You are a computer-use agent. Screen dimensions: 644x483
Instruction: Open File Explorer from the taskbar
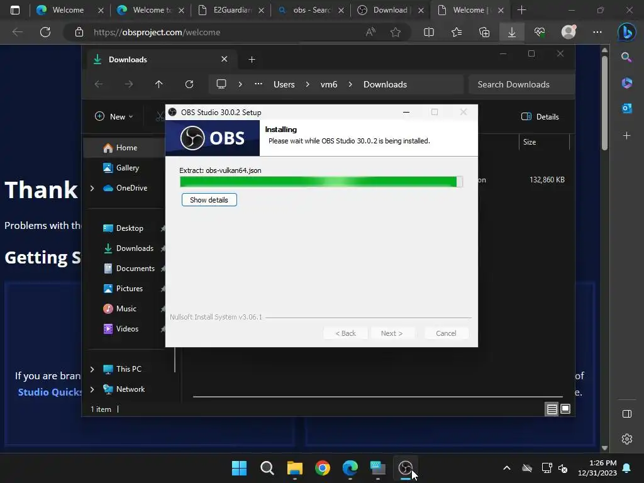point(294,468)
